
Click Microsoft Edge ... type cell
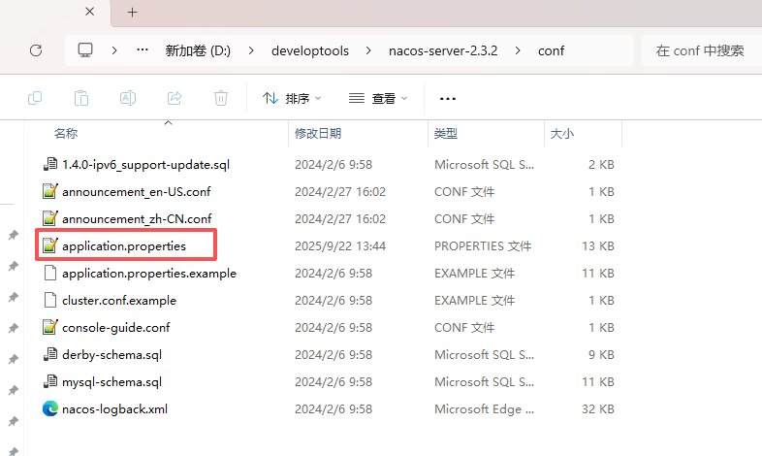484,409
